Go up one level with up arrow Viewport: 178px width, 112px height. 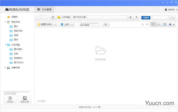click(x=136, y=17)
